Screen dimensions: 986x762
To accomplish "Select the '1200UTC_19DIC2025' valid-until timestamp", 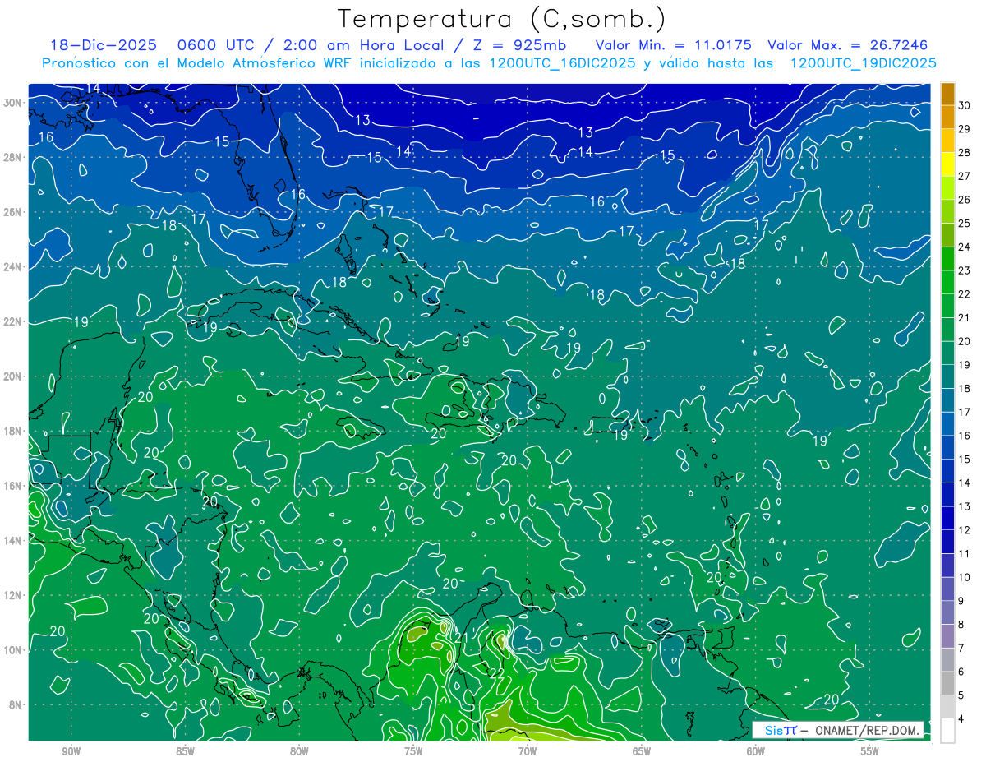I will point(863,63).
